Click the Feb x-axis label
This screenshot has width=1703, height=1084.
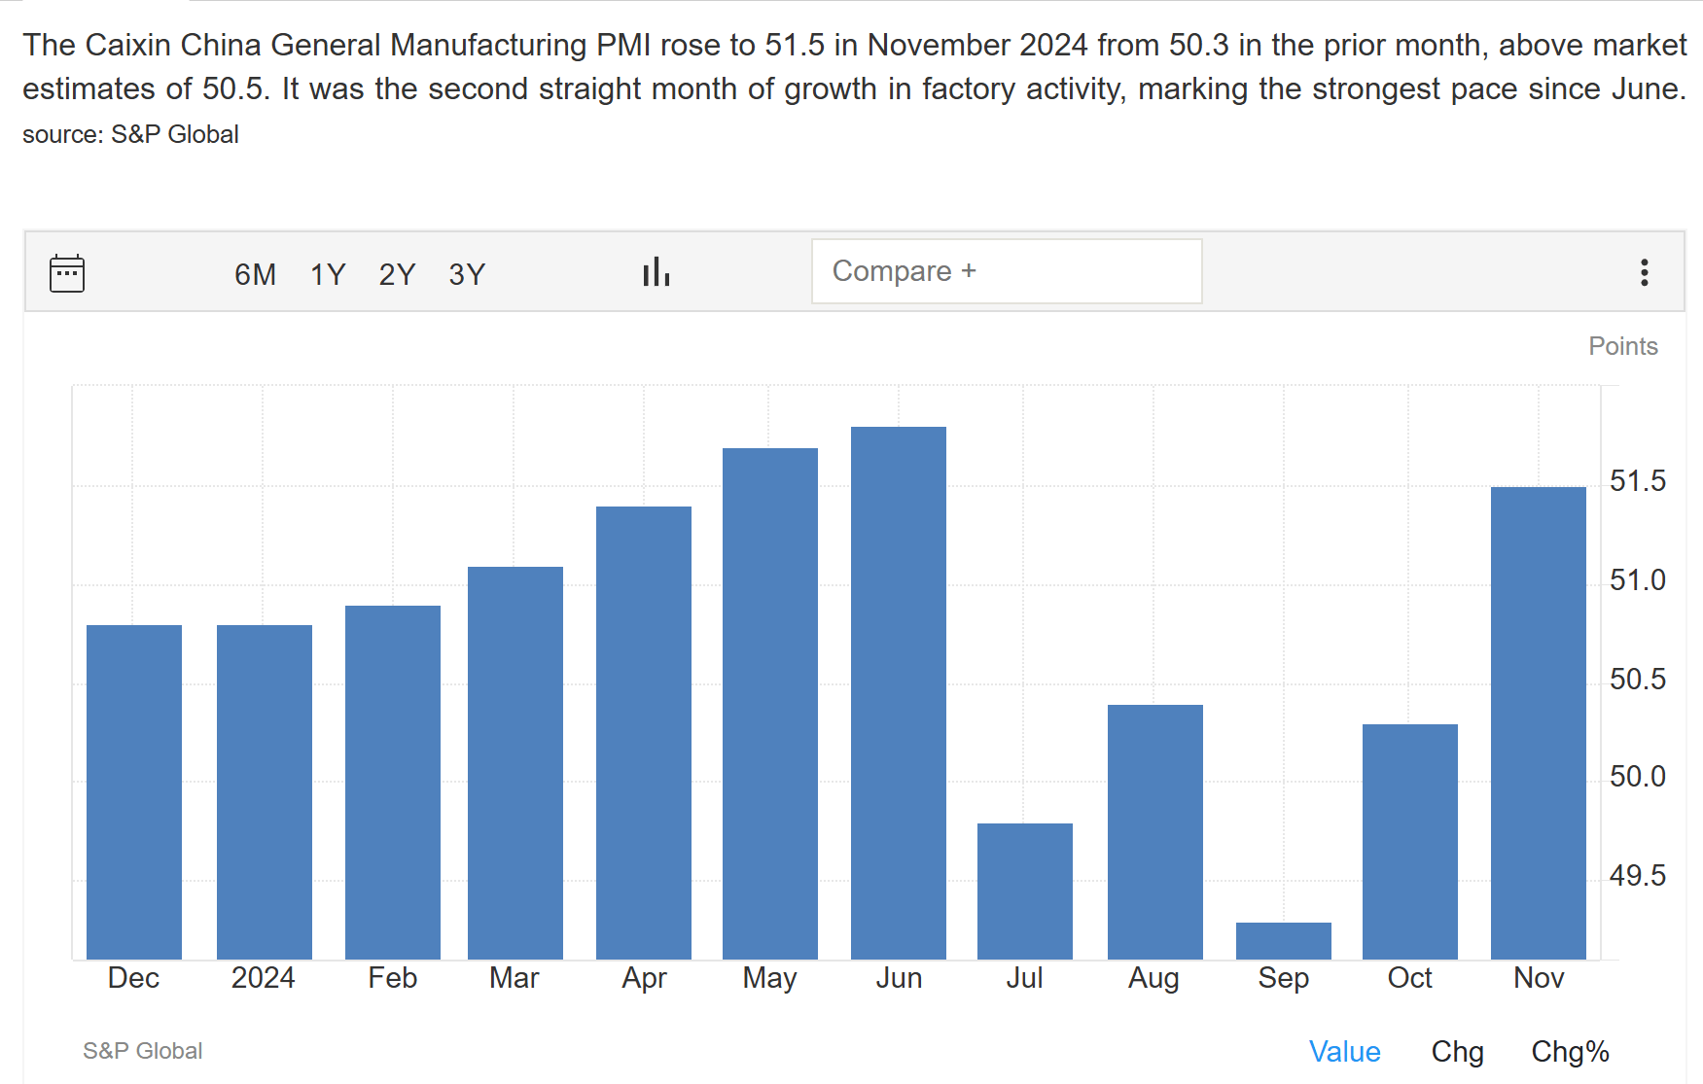[x=392, y=978]
